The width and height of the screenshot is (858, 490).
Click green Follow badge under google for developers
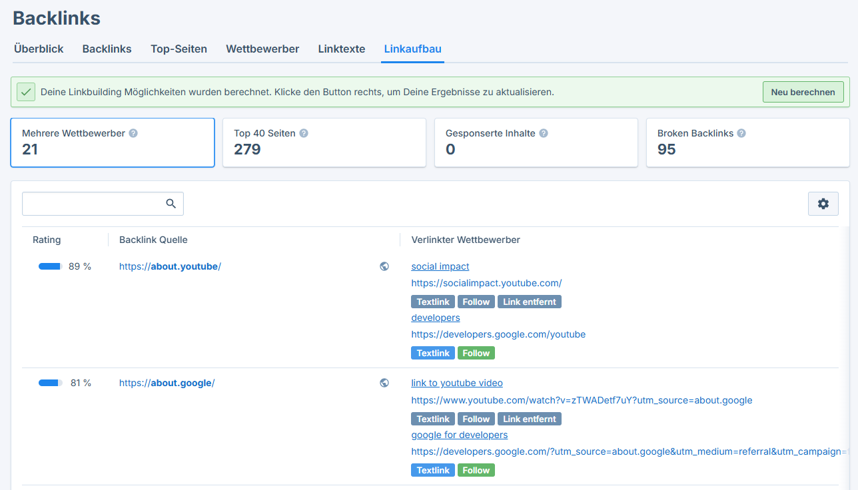point(476,470)
